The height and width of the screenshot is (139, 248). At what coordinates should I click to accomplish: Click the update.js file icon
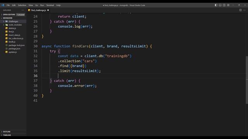pos(7,52)
